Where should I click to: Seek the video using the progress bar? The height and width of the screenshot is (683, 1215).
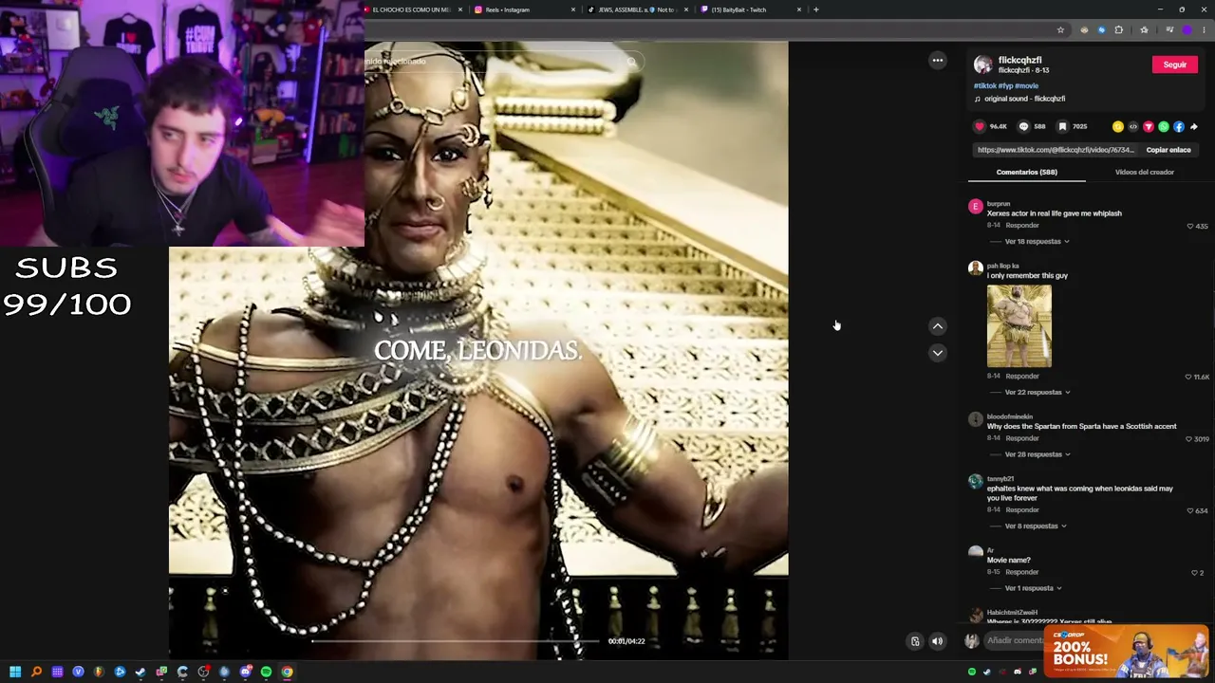click(x=455, y=641)
